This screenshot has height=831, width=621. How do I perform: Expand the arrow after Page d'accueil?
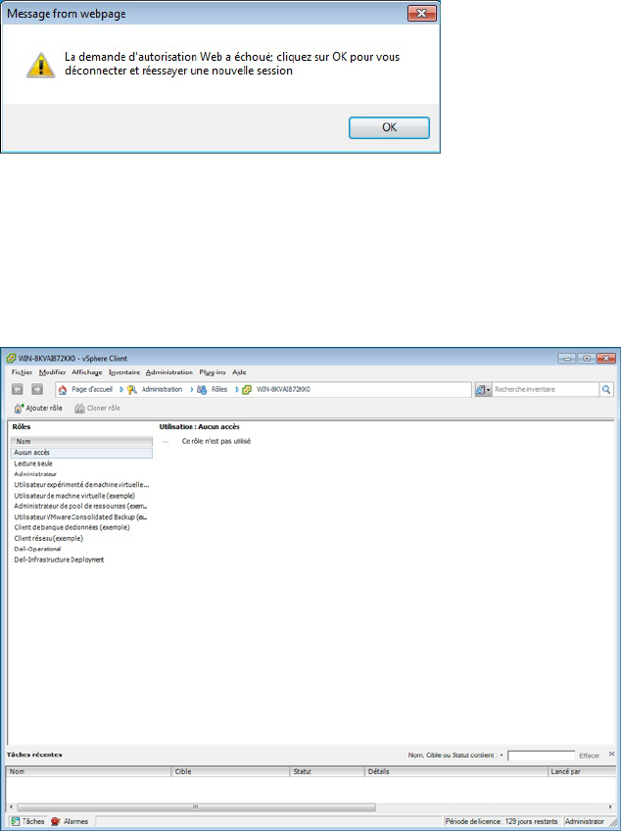click(x=121, y=390)
